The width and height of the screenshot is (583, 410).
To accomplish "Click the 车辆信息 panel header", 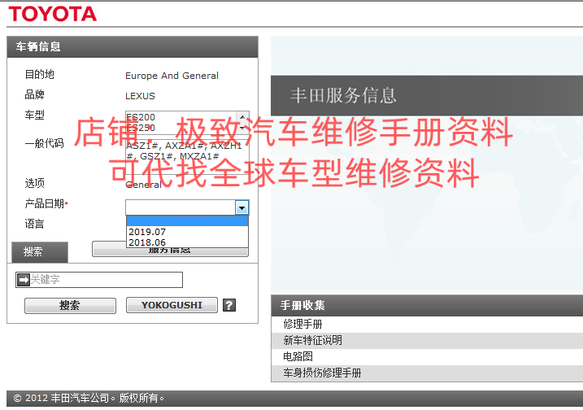I will (133, 47).
